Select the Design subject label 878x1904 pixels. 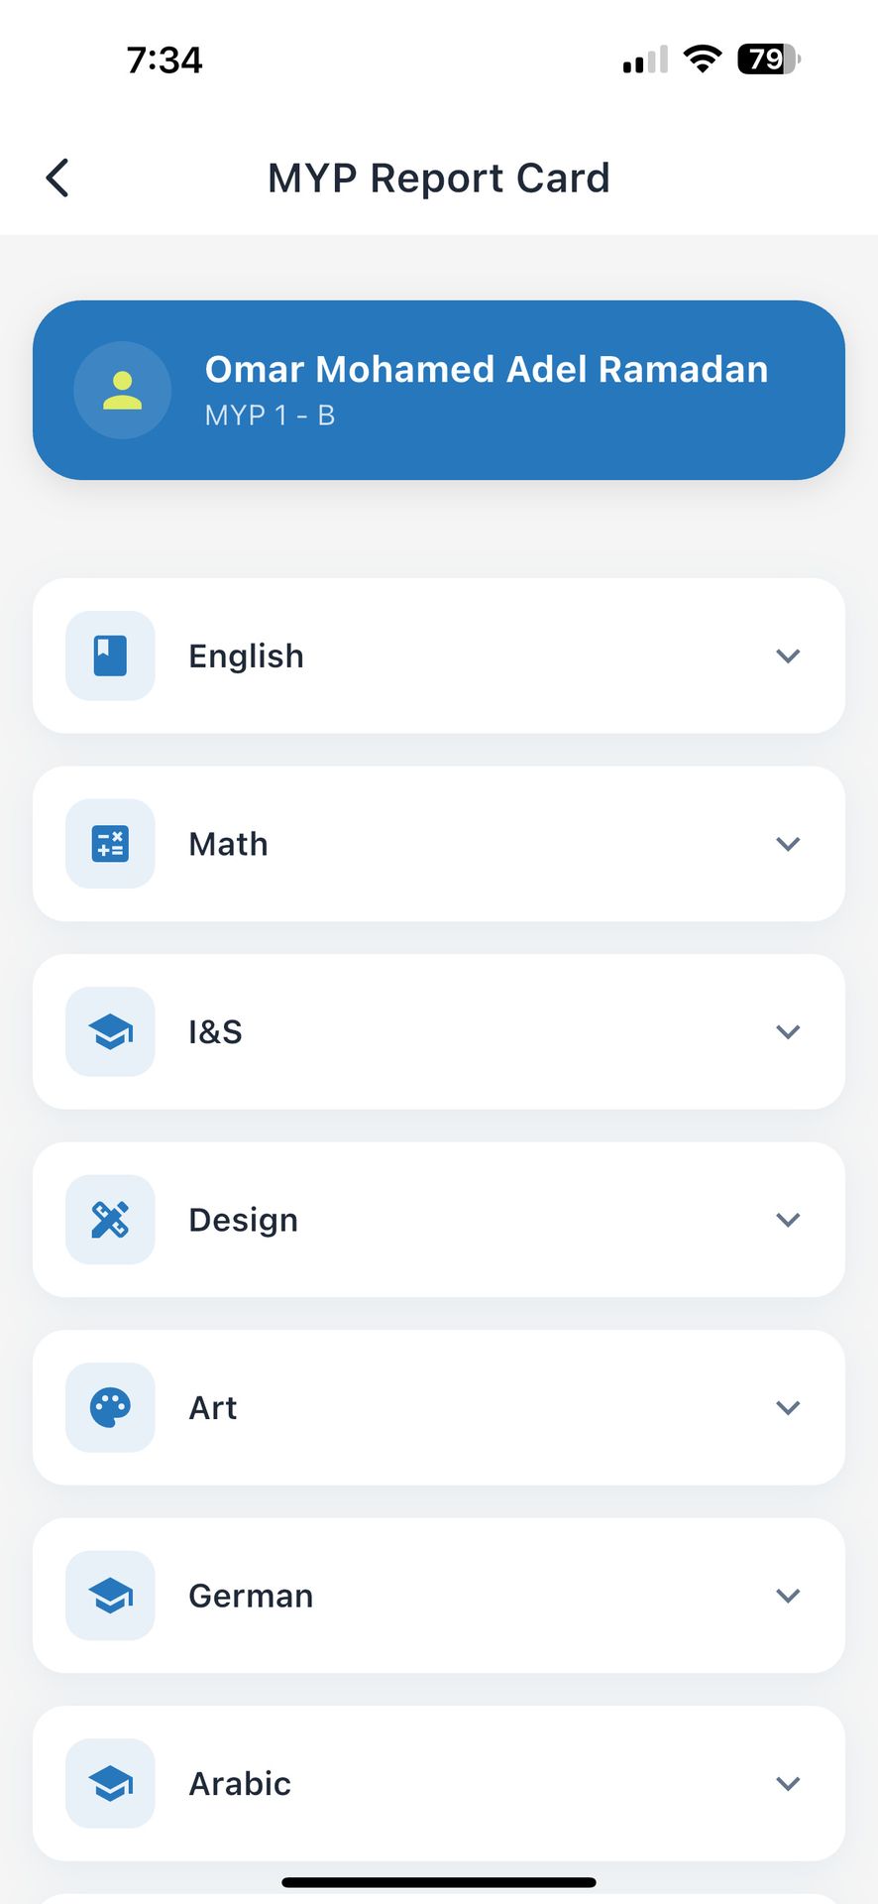click(243, 1220)
